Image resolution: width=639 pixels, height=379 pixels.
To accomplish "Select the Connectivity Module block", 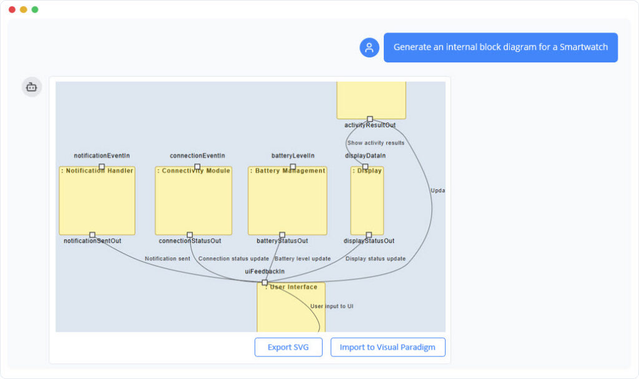I will (x=194, y=200).
